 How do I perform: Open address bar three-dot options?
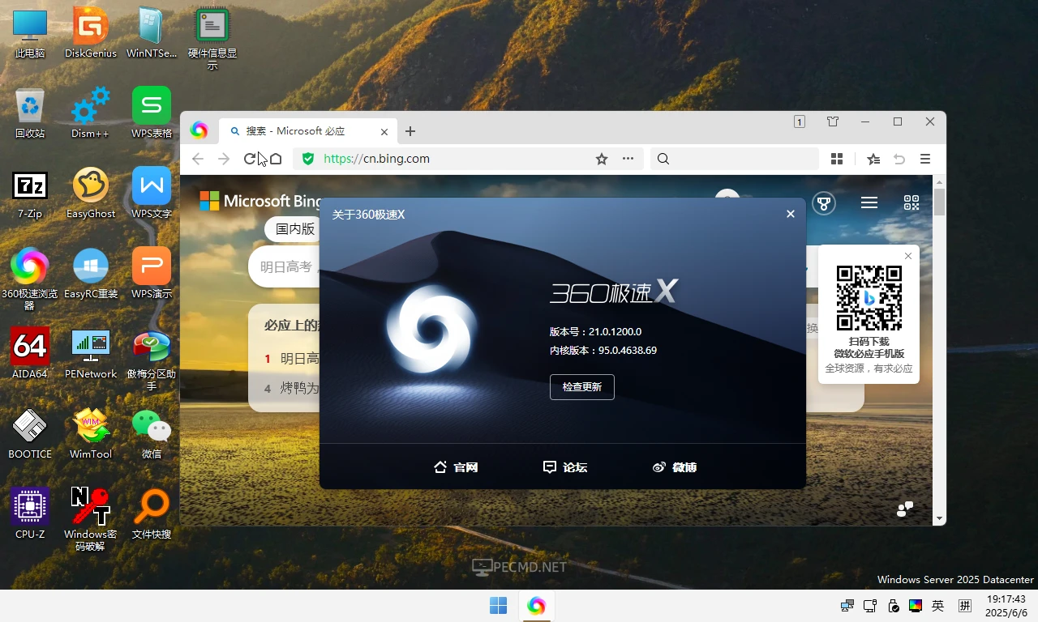(628, 159)
